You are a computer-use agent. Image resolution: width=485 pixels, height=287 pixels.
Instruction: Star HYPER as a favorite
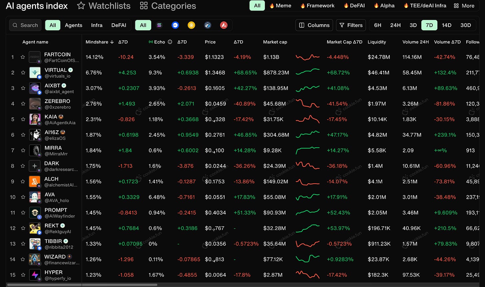pos(23,275)
